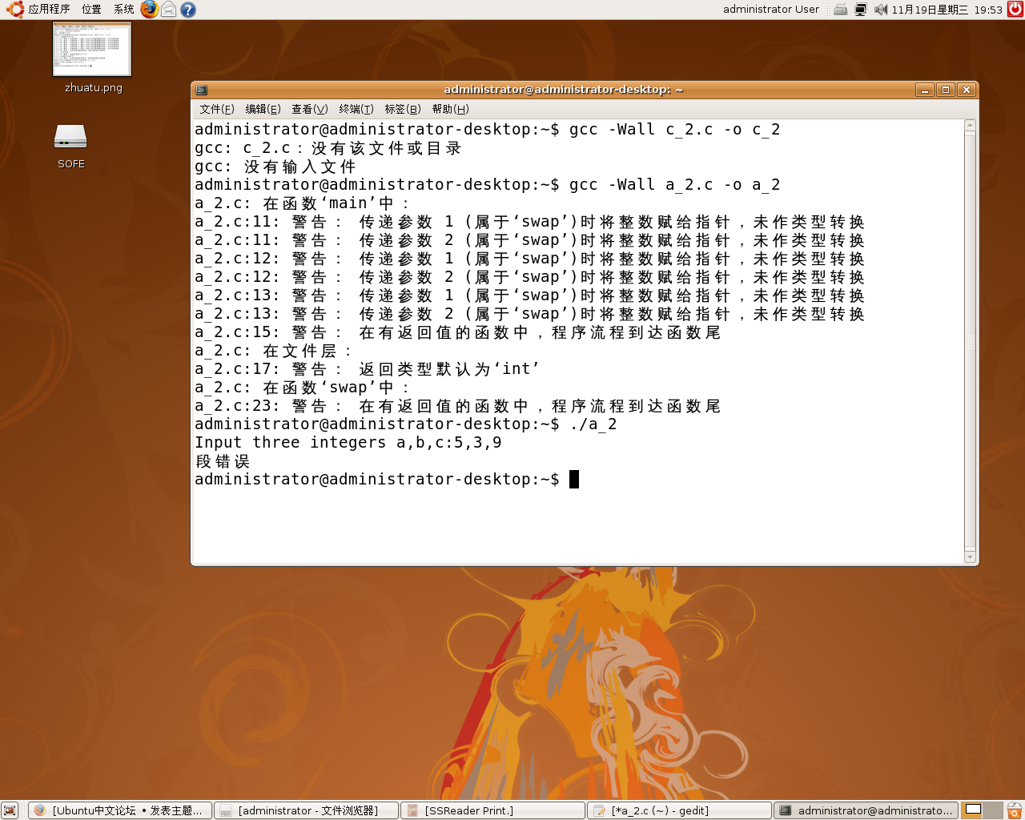Click the 'a_2.c:23' warning line
Viewport: 1025px width, 820px height.
[458, 406]
